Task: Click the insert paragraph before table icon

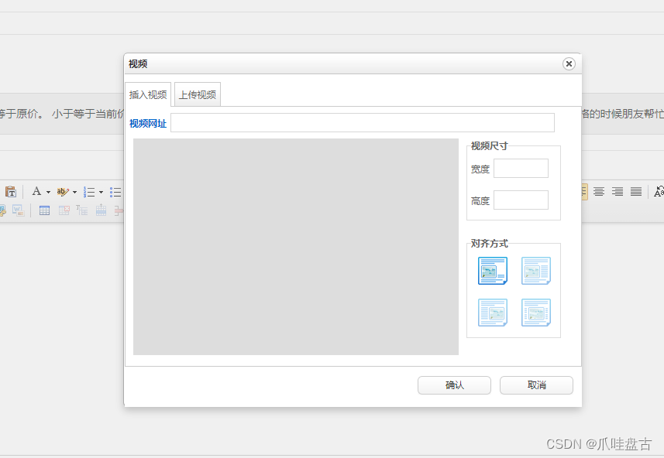Action: (81, 210)
